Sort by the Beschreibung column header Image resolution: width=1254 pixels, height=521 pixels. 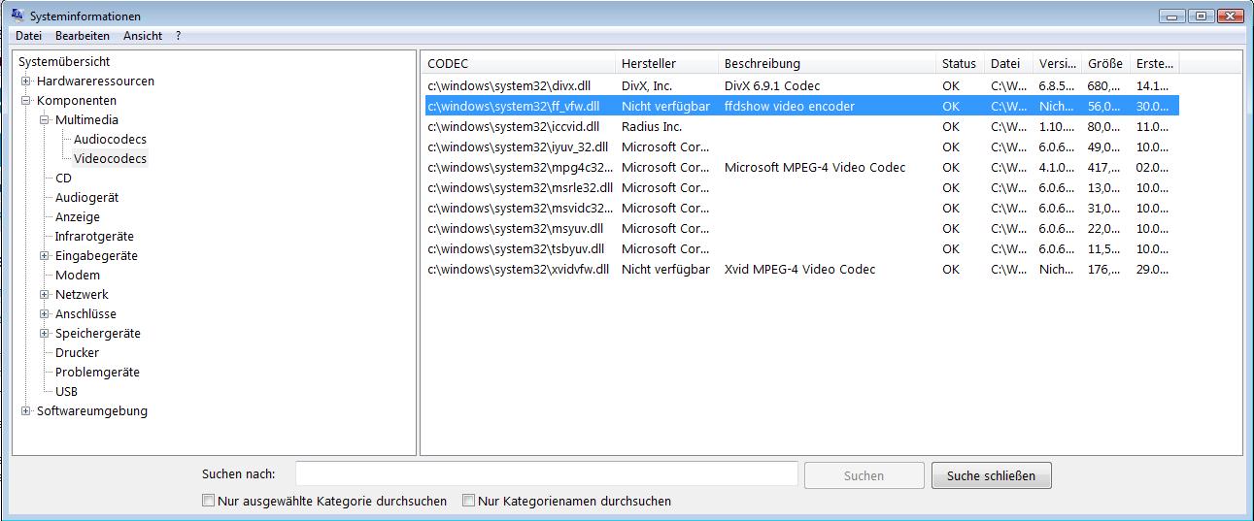coord(763,64)
